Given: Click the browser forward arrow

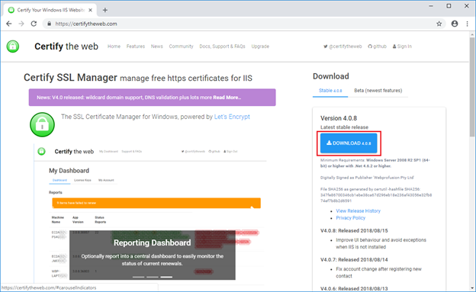Looking at the screenshot, I should (21, 24).
